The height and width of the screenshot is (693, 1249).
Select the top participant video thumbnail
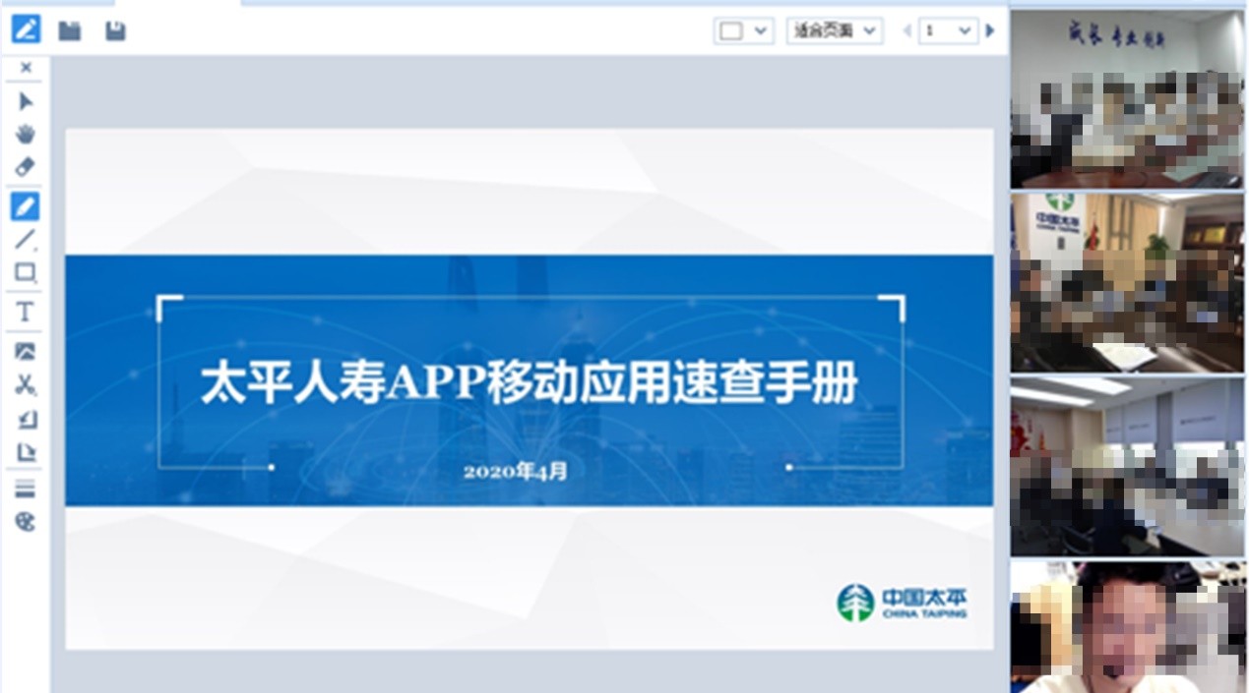(x=1127, y=98)
